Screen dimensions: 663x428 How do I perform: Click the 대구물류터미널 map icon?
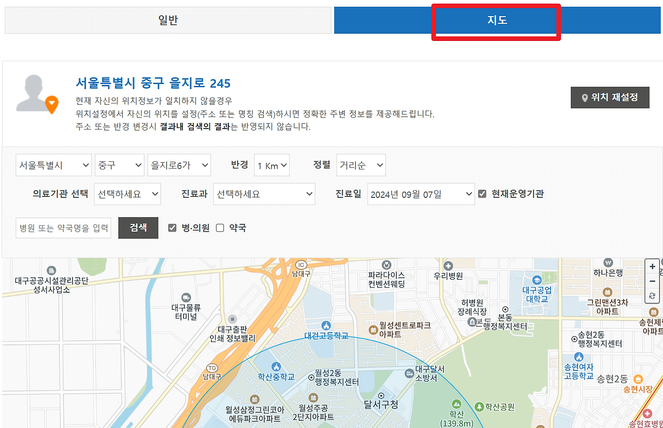[186, 297]
